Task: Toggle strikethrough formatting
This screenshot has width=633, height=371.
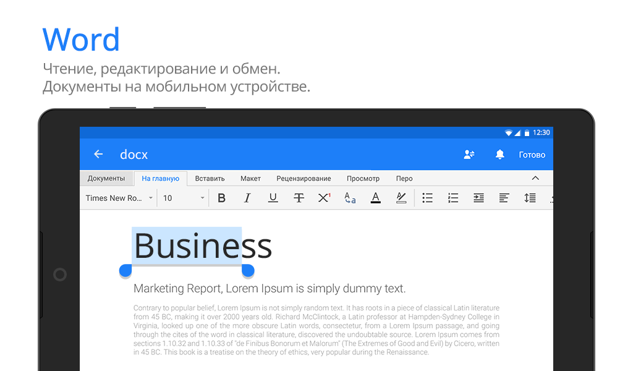Action: 299,198
